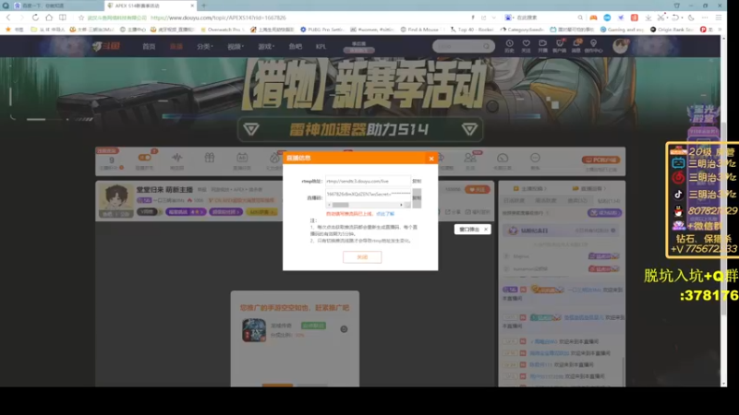Click the round settings icon in promotion card
The width and height of the screenshot is (739, 415).
(x=344, y=329)
